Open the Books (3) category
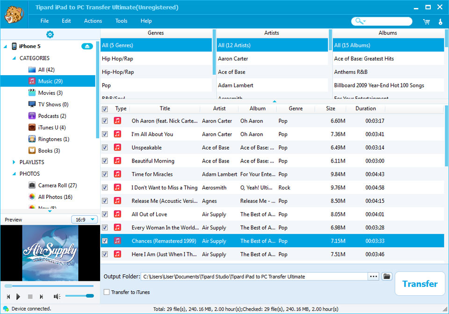449x314 pixels. (44, 150)
